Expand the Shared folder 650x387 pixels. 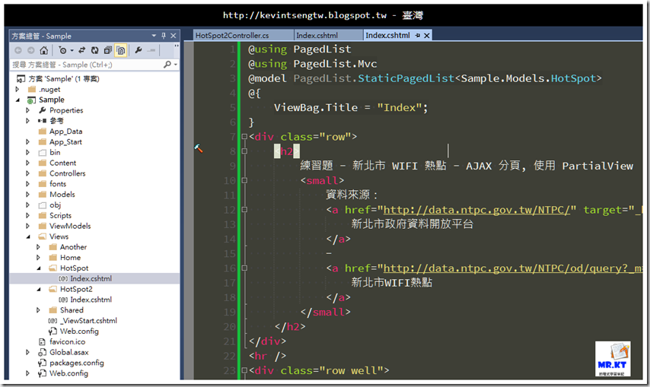[38, 310]
